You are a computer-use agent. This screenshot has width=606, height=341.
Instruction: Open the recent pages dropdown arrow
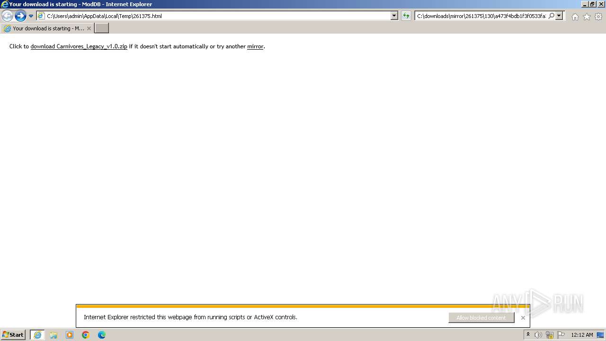(31, 16)
